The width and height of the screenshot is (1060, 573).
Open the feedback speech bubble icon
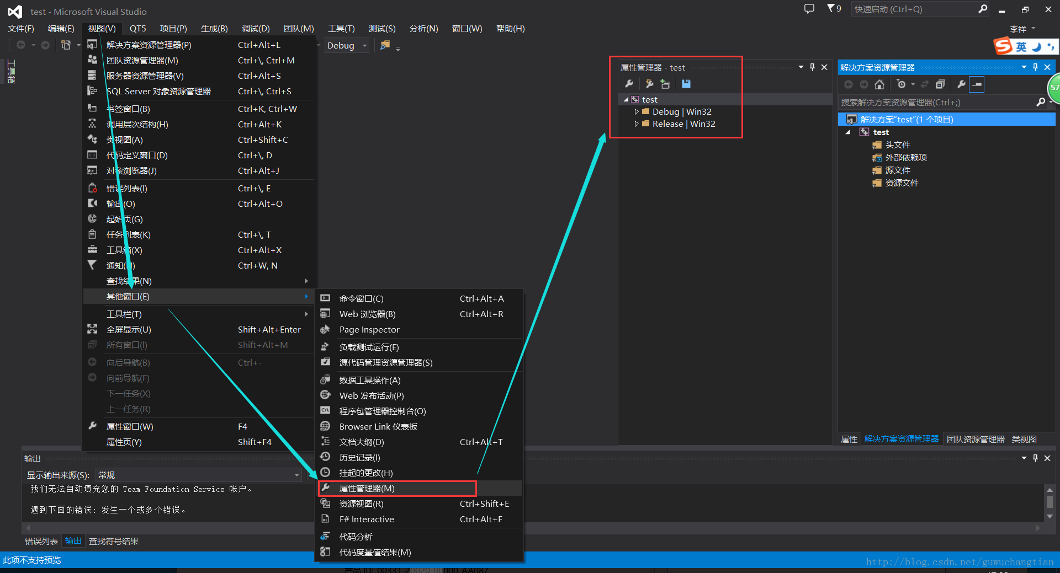[x=809, y=9]
